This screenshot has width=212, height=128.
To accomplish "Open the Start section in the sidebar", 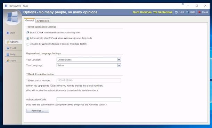I will 13,33.
